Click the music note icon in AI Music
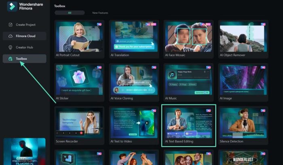 click(172, 75)
